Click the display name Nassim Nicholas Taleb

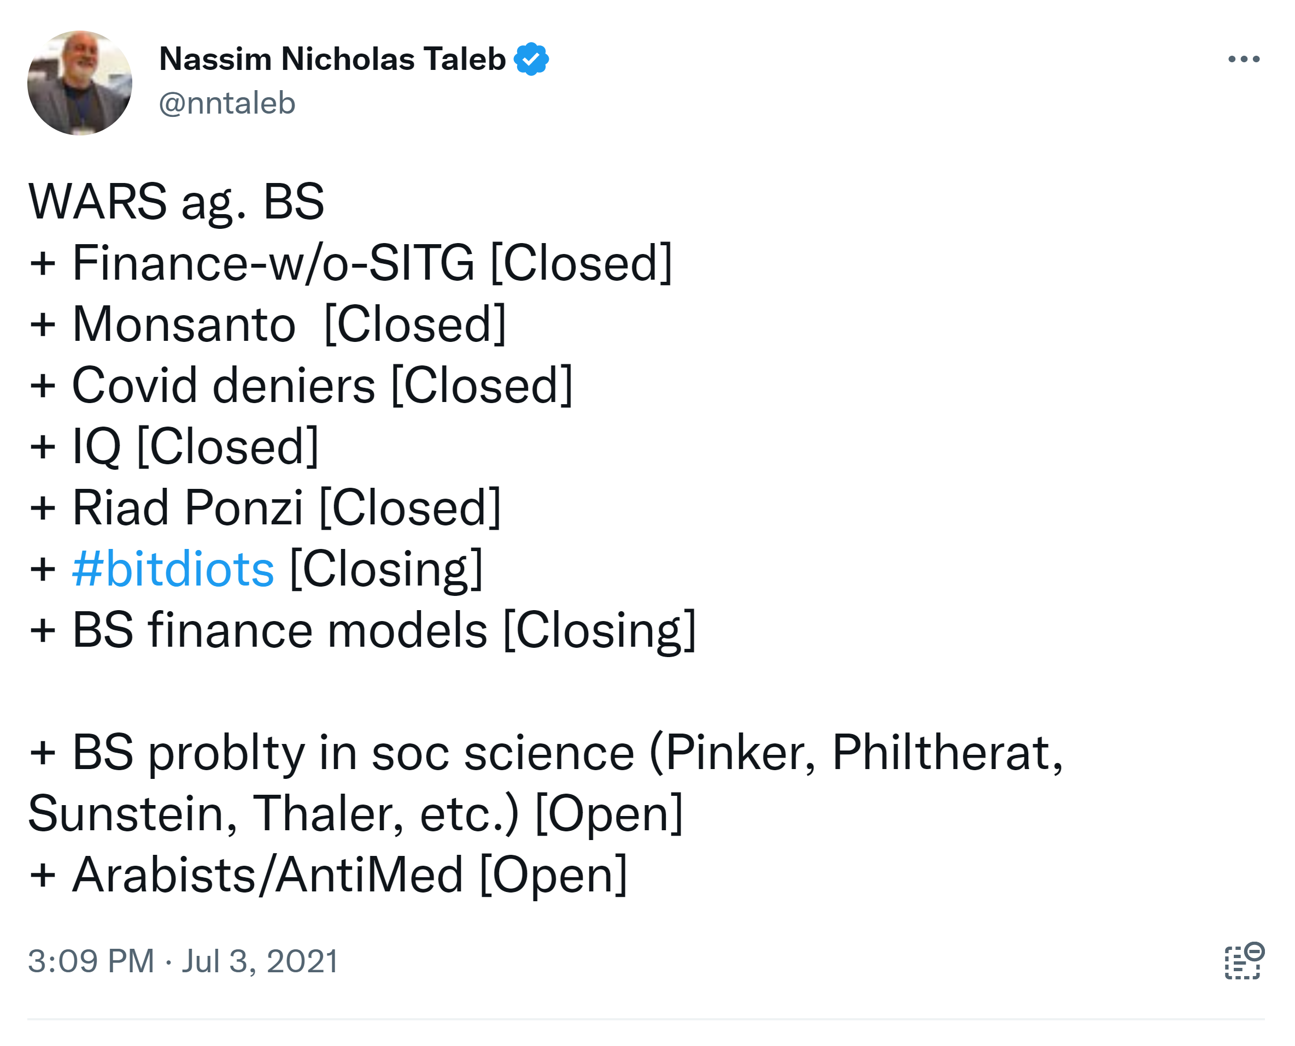coord(332,59)
